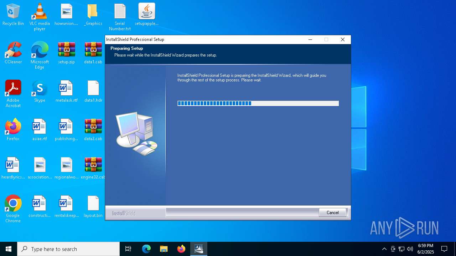Image resolution: width=456 pixels, height=256 pixels.
Task: Open the volume tray icon
Action: click(410, 249)
